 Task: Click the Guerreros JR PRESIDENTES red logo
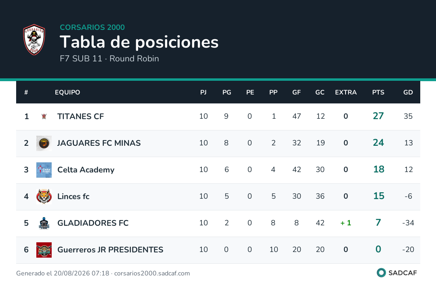coord(44,250)
